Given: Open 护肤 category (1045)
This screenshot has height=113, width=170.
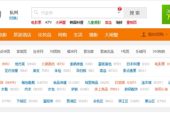Looking at the screenshot, I should pyautogui.click(x=75, y=89).
